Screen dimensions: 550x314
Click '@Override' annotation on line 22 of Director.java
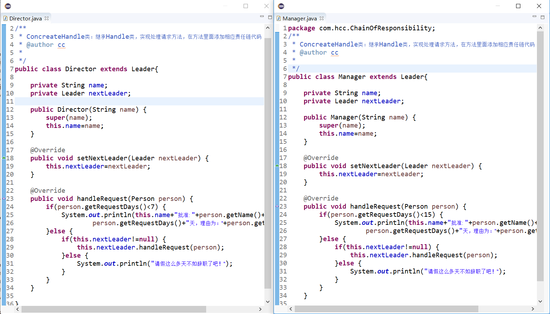coord(48,191)
